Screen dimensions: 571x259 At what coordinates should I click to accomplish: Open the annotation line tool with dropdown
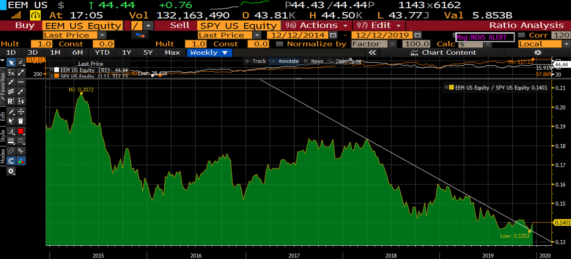tap(21, 63)
